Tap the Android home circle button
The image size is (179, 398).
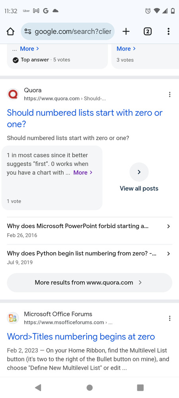click(x=89, y=388)
